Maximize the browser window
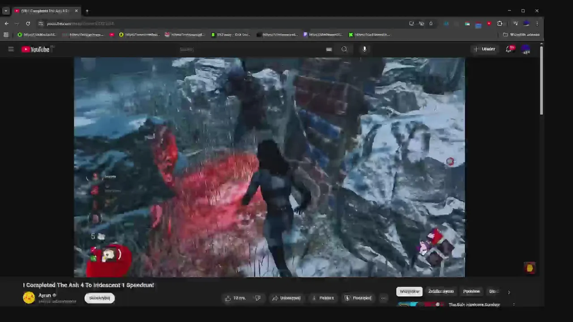Viewport: 573px width, 322px height. click(x=523, y=11)
